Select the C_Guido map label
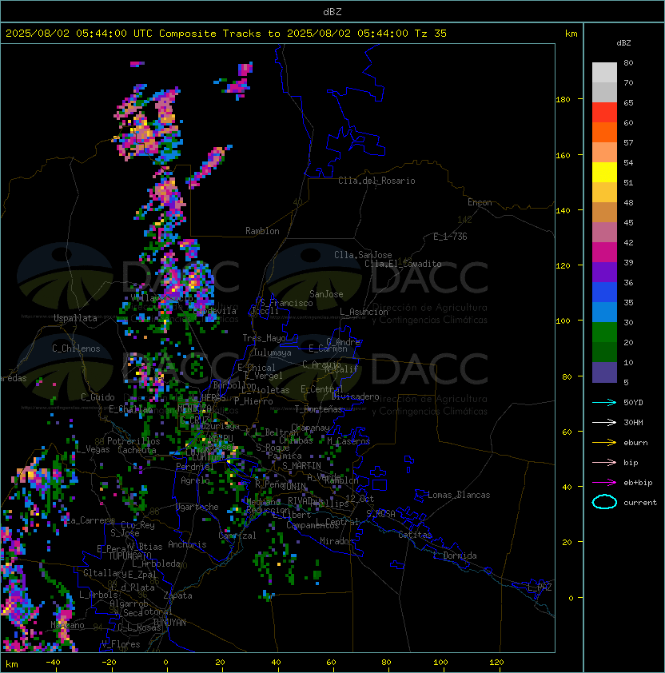 98,397
